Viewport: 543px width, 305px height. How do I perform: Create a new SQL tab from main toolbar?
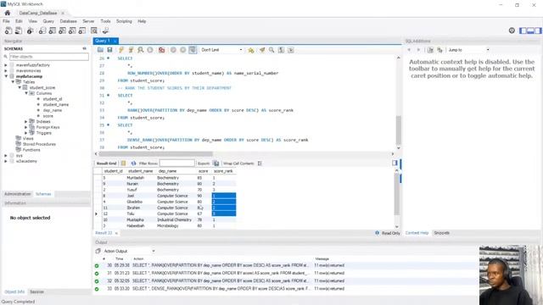[x=8, y=30]
